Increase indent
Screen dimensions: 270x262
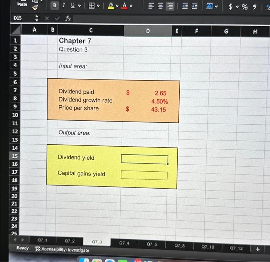(194, 7)
